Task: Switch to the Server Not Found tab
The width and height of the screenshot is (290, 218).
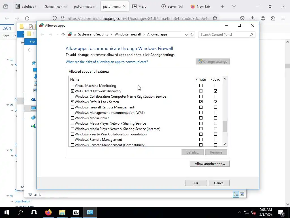Action: click(172, 7)
